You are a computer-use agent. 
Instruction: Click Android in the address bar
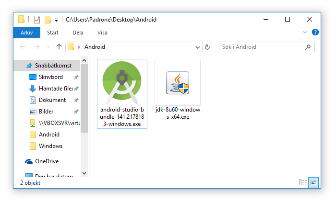point(95,47)
